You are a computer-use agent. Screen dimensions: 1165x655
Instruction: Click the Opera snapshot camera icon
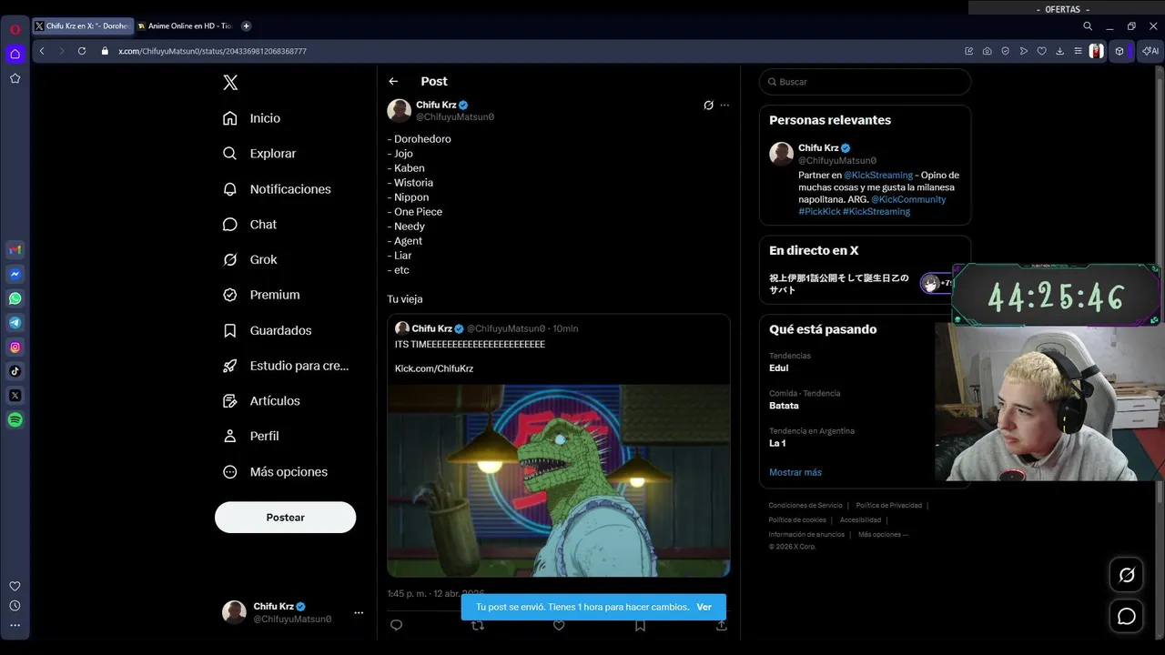pos(988,52)
